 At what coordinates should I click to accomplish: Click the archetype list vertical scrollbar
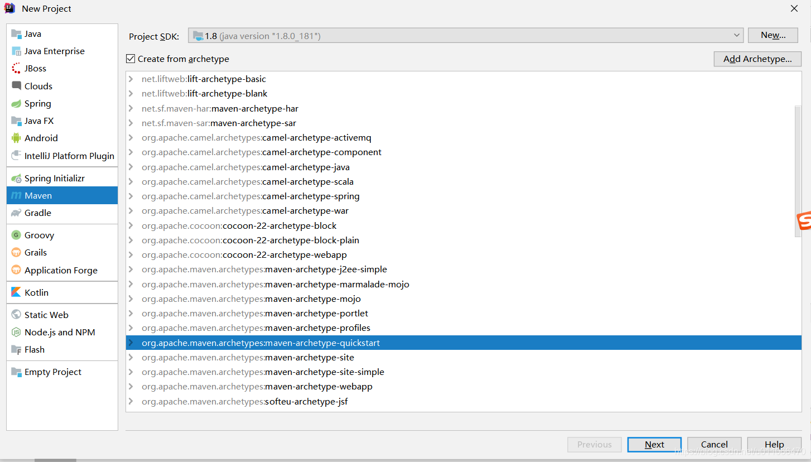(798, 170)
